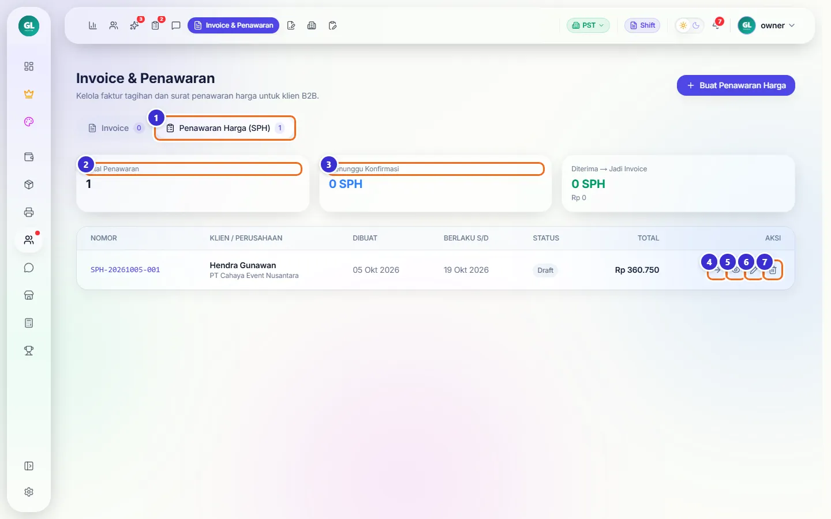Click the active Invoice & Penawaran nav pill
The height and width of the screenshot is (519, 831).
pos(233,25)
